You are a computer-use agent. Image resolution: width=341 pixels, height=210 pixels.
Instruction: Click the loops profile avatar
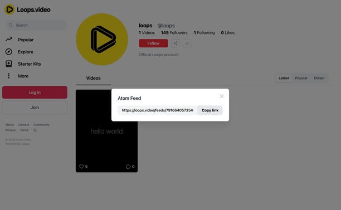pos(102,40)
